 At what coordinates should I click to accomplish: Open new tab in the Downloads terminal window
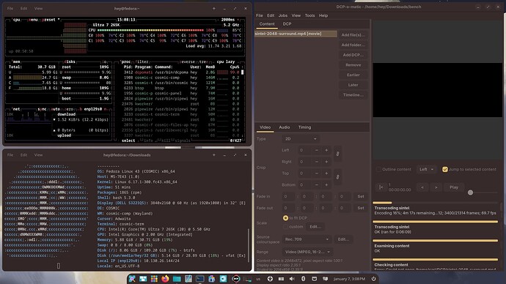[214, 155]
